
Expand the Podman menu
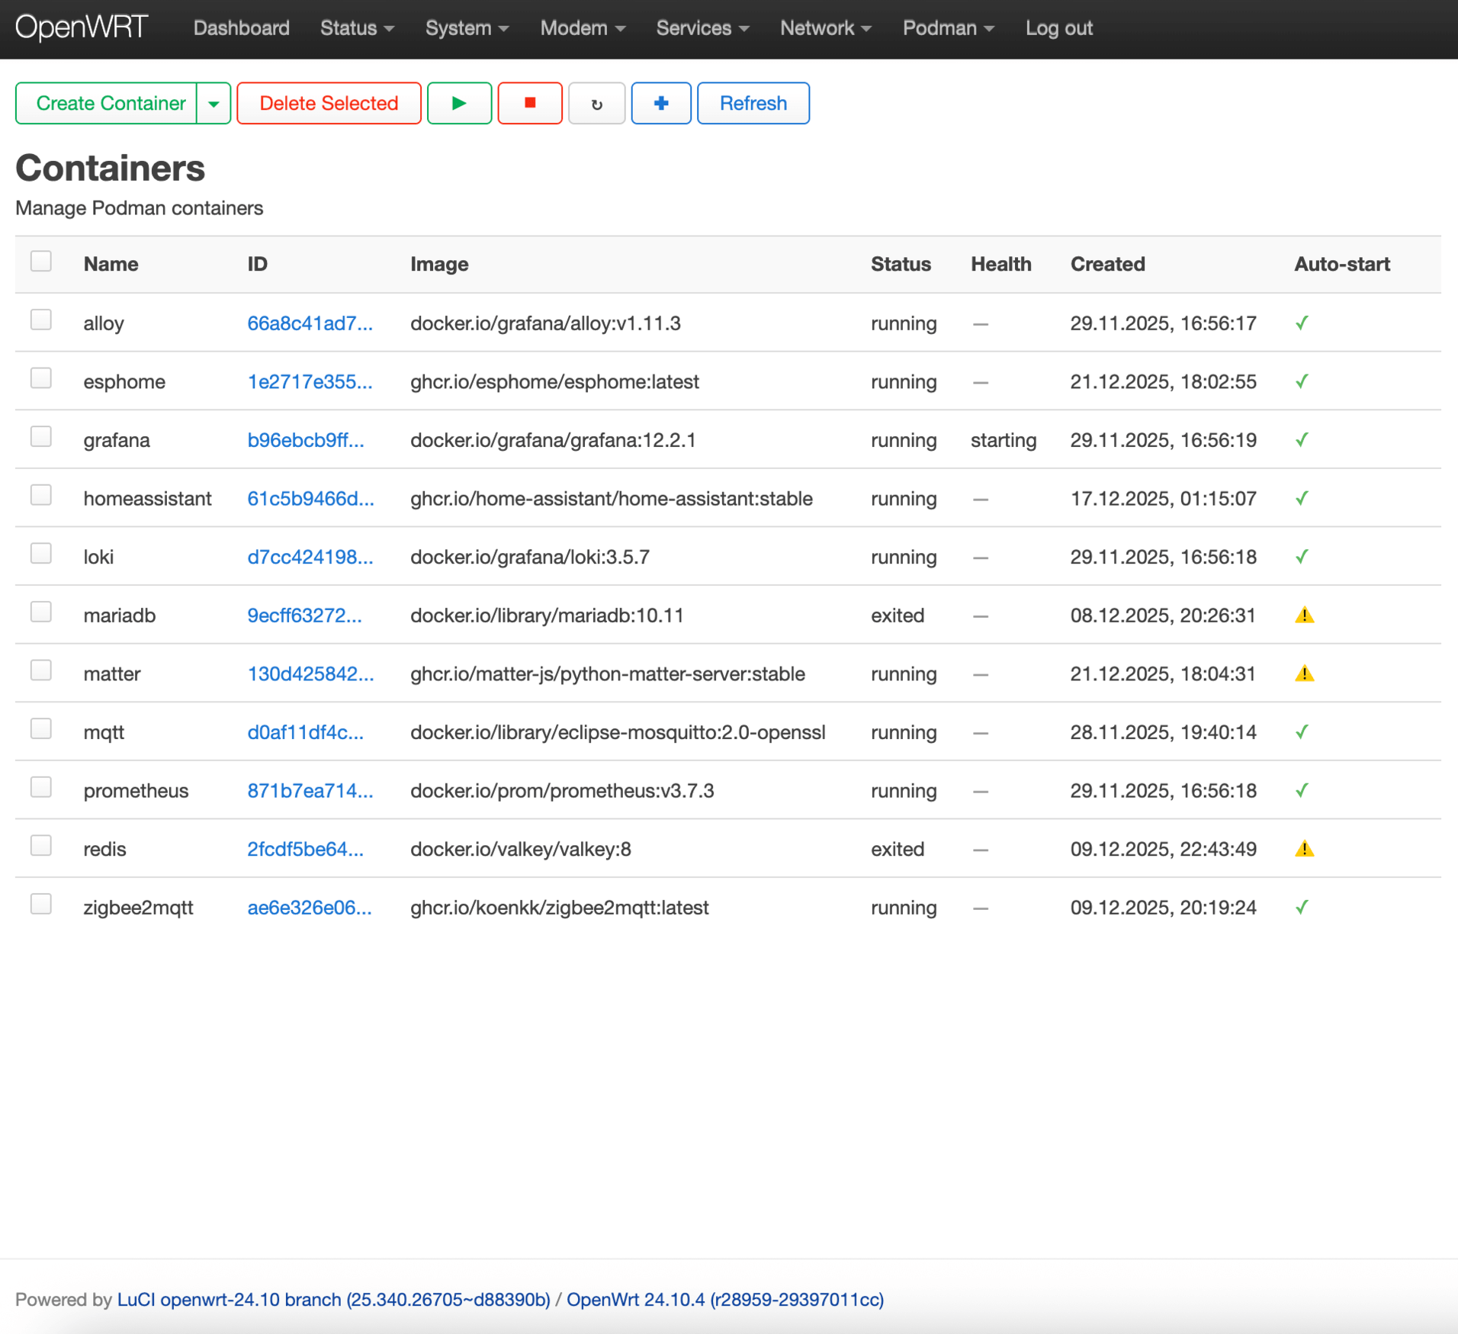click(x=948, y=28)
